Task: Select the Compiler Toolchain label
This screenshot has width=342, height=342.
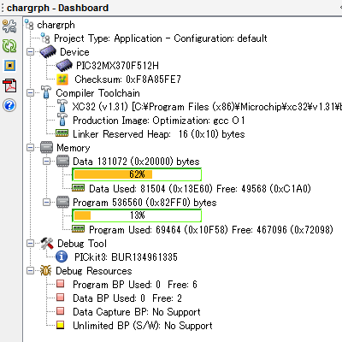Action: click(x=97, y=93)
